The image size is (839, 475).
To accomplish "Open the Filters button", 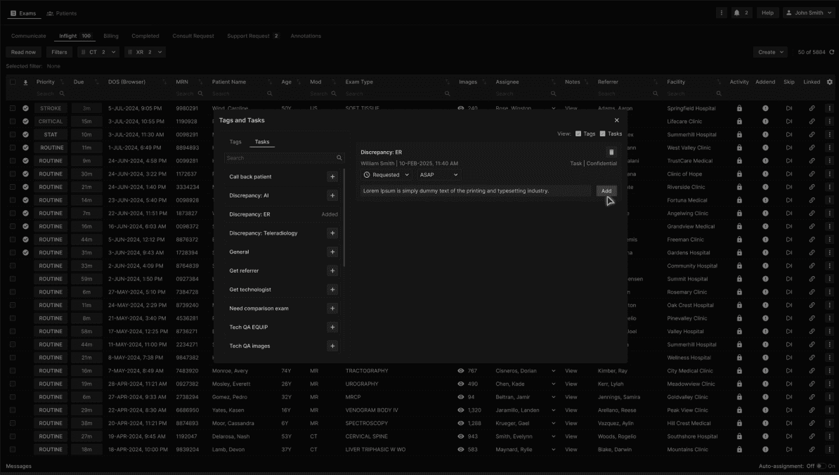I will (x=60, y=52).
